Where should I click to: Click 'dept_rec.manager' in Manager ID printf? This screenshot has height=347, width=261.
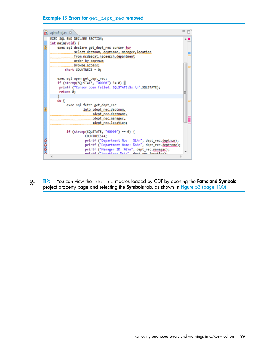(151, 149)
